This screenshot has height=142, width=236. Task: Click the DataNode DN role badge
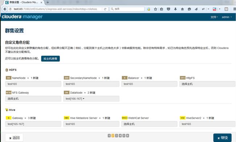(66, 93)
